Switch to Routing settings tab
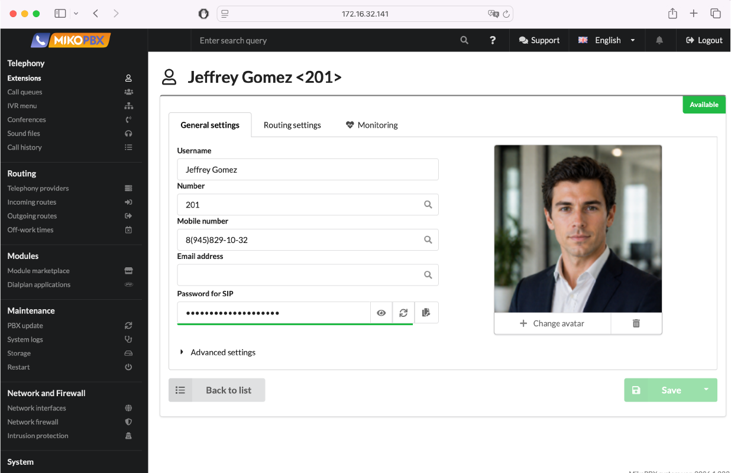The height and width of the screenshot is (473, 731). 292,125
